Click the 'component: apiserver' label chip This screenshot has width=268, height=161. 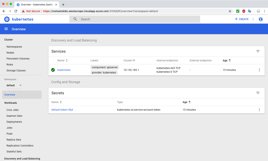(x=105, y=67)
